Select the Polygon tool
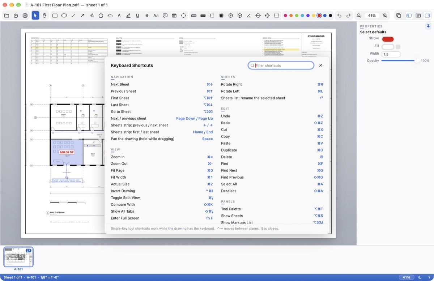Viewport: 434px width, 281px height. [101, 16]
